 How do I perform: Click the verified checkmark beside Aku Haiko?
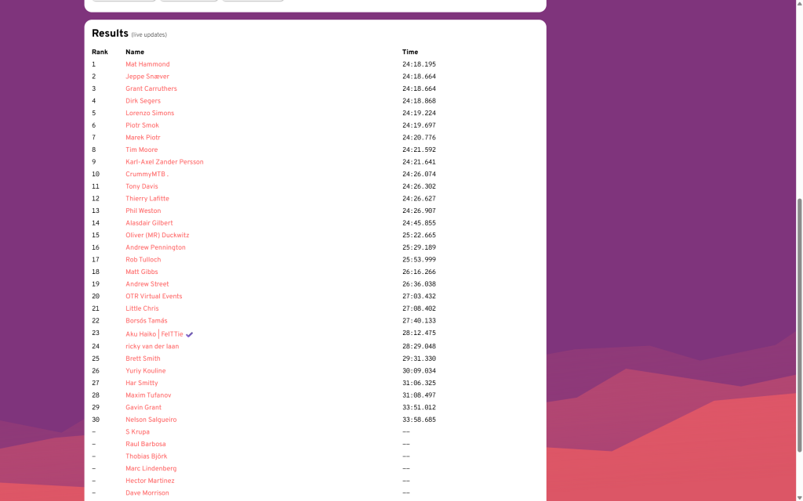[x=190, y=334]
